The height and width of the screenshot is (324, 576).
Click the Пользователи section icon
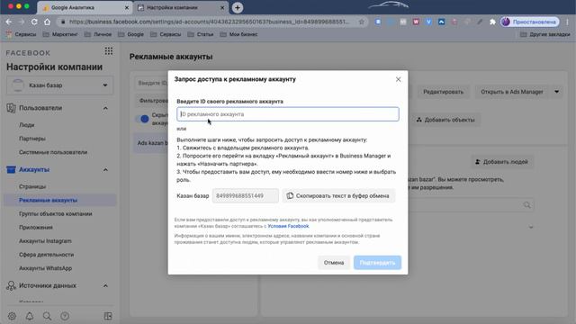(x=11, y=108)
